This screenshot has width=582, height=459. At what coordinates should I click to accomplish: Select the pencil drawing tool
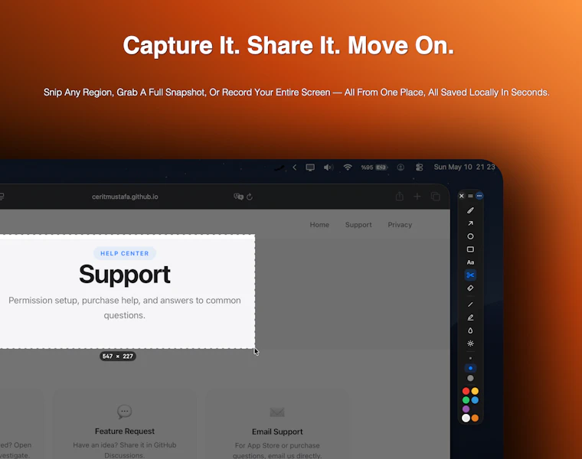[470, 210]
